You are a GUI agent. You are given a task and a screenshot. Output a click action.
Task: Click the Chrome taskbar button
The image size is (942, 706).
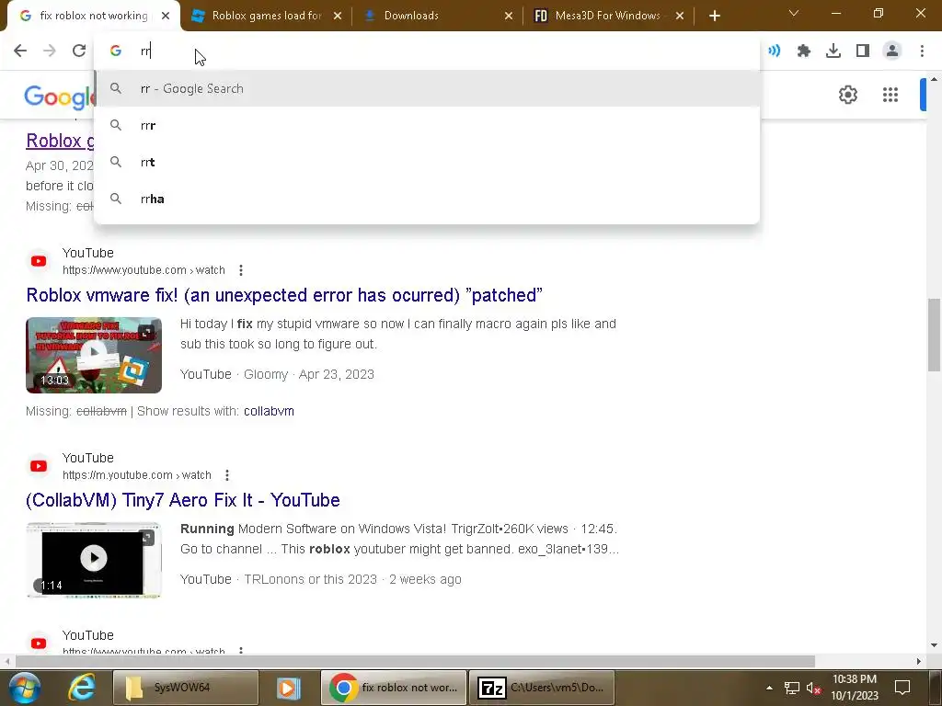point(394,688)
